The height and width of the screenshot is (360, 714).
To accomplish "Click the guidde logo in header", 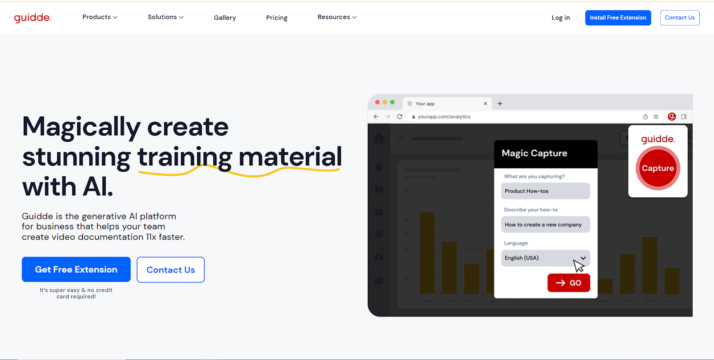I will tap(33, 17).
